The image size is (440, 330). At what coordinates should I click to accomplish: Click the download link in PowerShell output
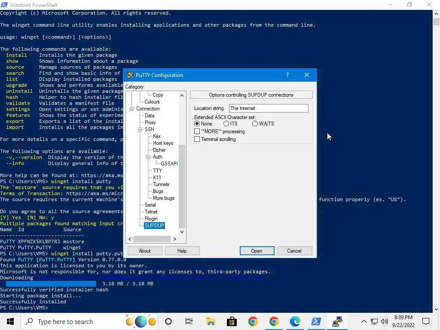150,278
